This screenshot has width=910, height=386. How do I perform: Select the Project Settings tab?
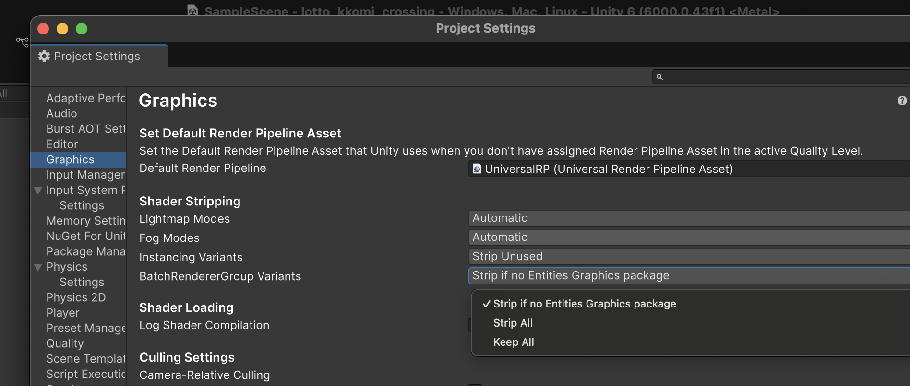point(99,56)
